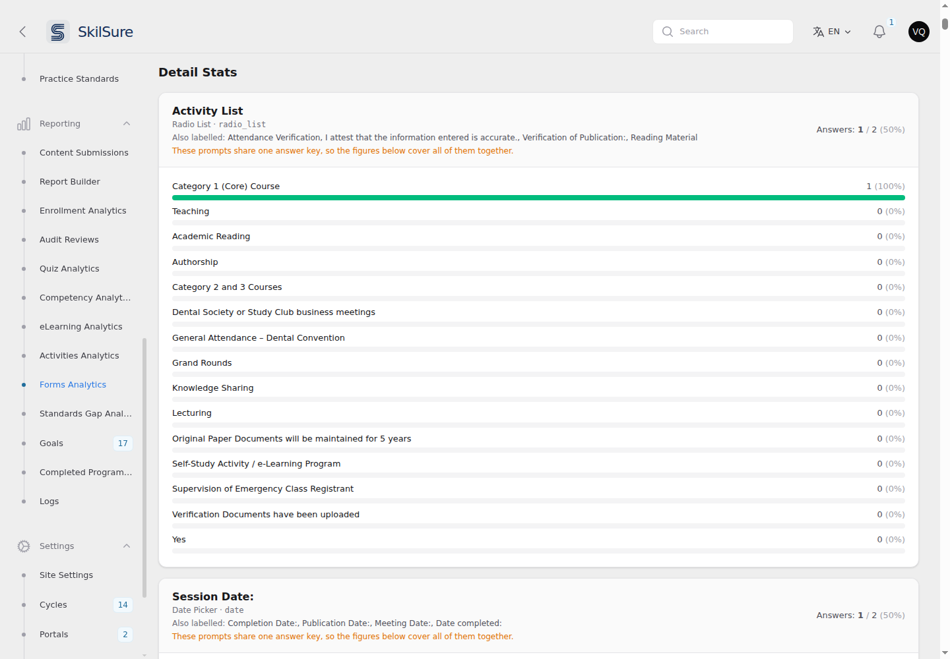This screenshot has width=950, height=659.
Task: Open Audit Reviews
Action: pyautogui.click(x=69, y=240)
